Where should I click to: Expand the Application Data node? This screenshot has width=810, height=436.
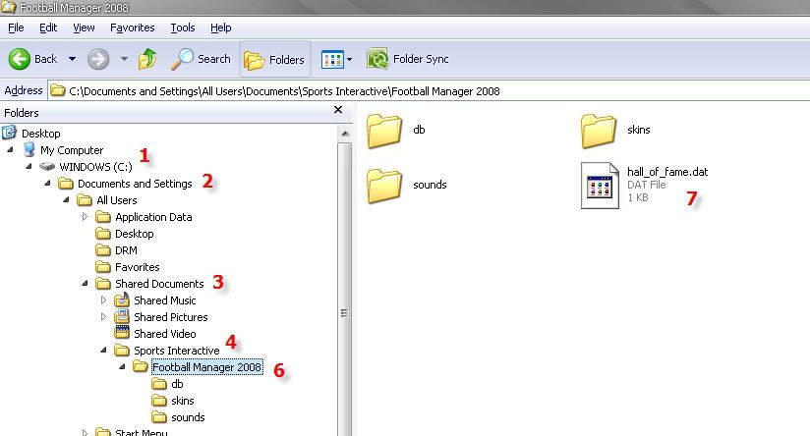85,217
